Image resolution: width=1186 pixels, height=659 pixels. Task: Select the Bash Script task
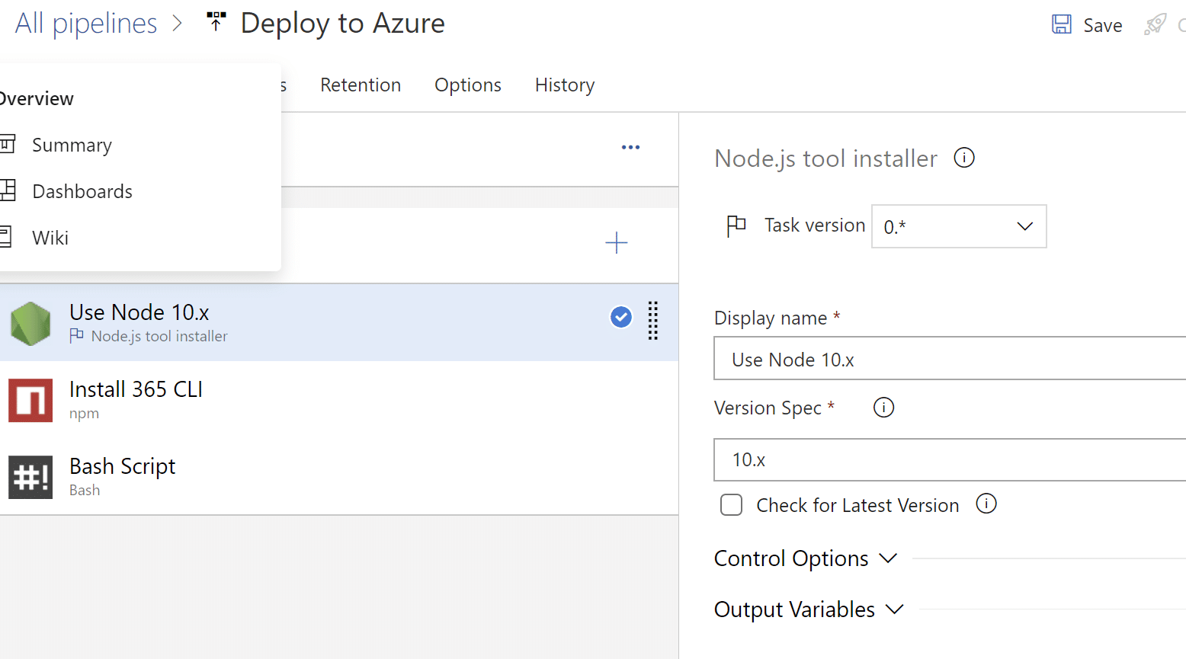pos(339,476)
